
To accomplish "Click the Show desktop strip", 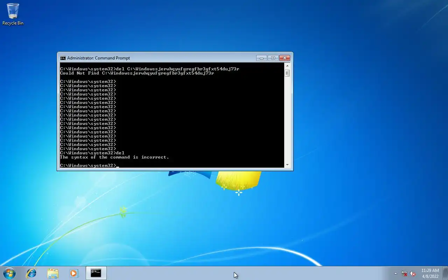I will coord(445,273).
